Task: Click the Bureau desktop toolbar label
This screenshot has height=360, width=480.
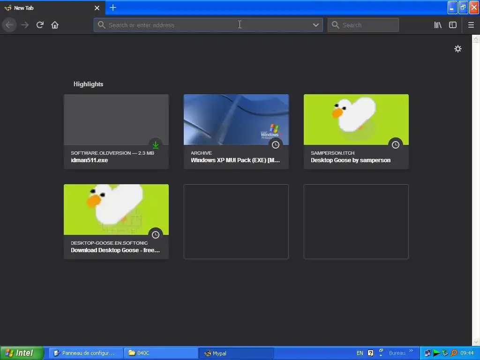Action: pos(397,353)
